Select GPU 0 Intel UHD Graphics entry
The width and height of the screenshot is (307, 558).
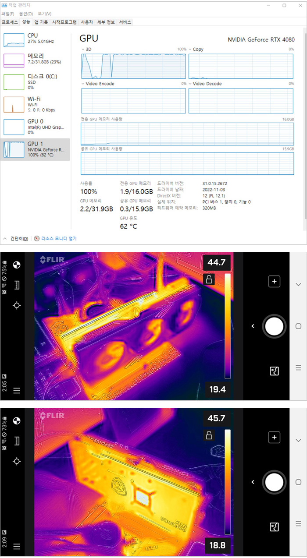coord(35,126)
